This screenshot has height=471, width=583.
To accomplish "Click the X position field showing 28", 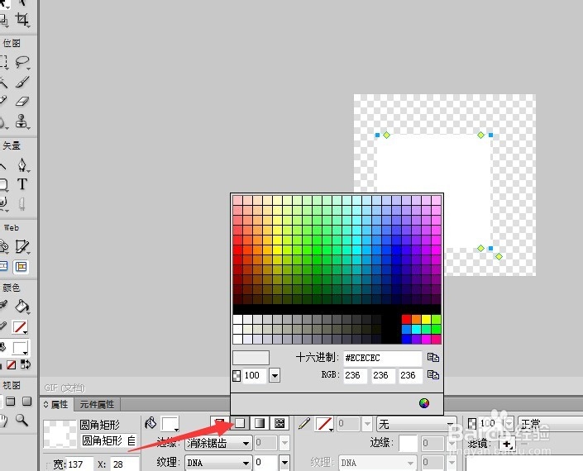I will tap(125, 464).
